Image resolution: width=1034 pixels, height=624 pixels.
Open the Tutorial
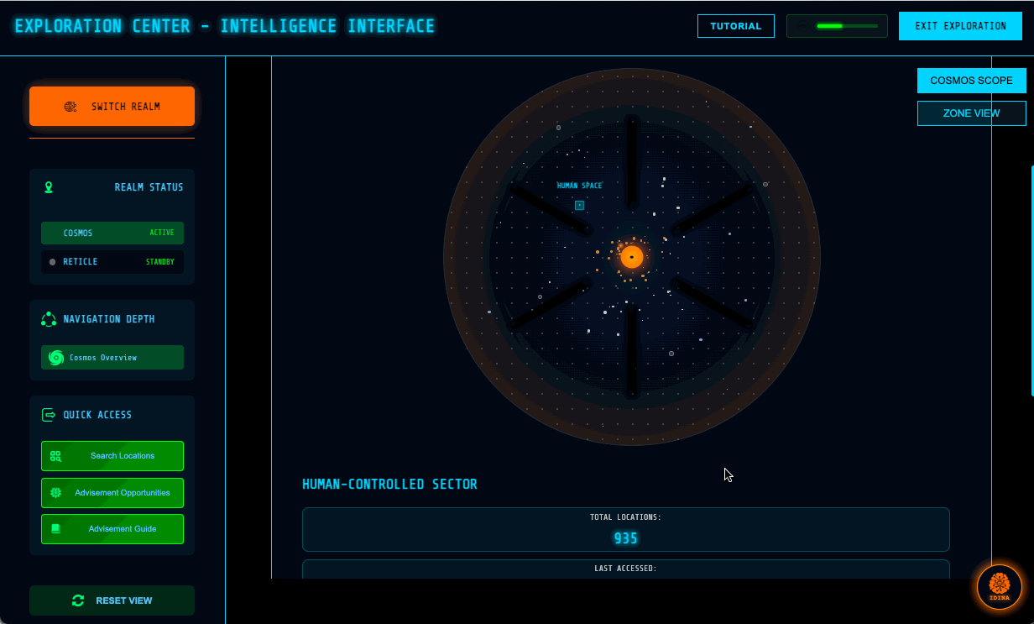(x=735, y=26)
